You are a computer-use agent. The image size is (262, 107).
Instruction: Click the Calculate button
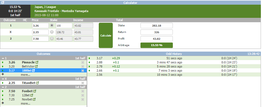(106, 35)
